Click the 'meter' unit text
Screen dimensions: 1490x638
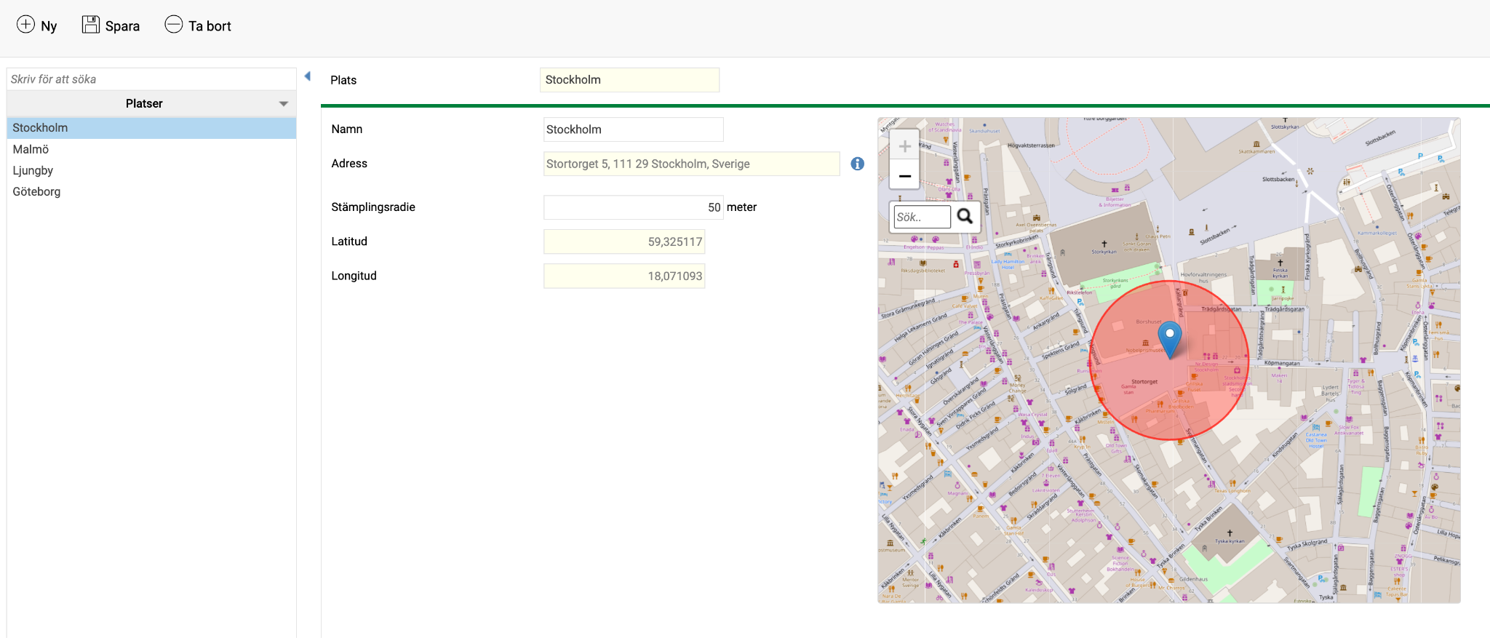click(741, 207)
